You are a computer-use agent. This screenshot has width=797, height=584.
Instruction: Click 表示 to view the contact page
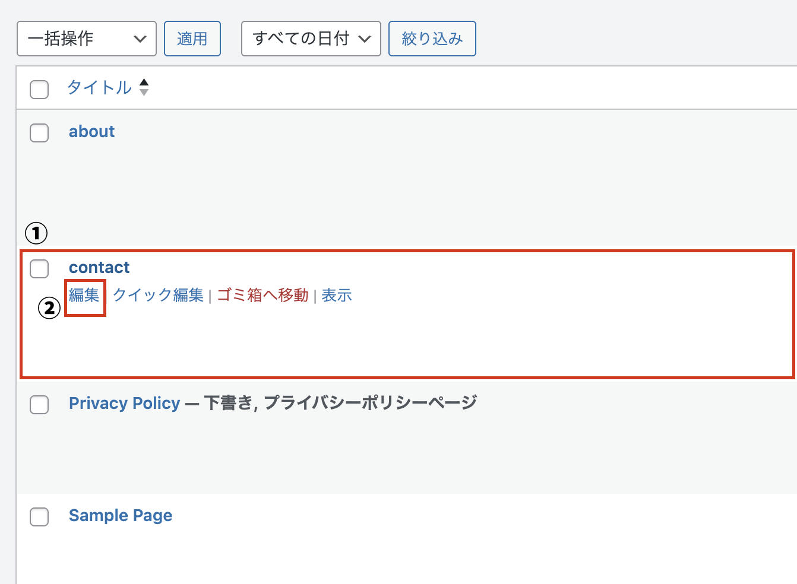pos(337,295)
